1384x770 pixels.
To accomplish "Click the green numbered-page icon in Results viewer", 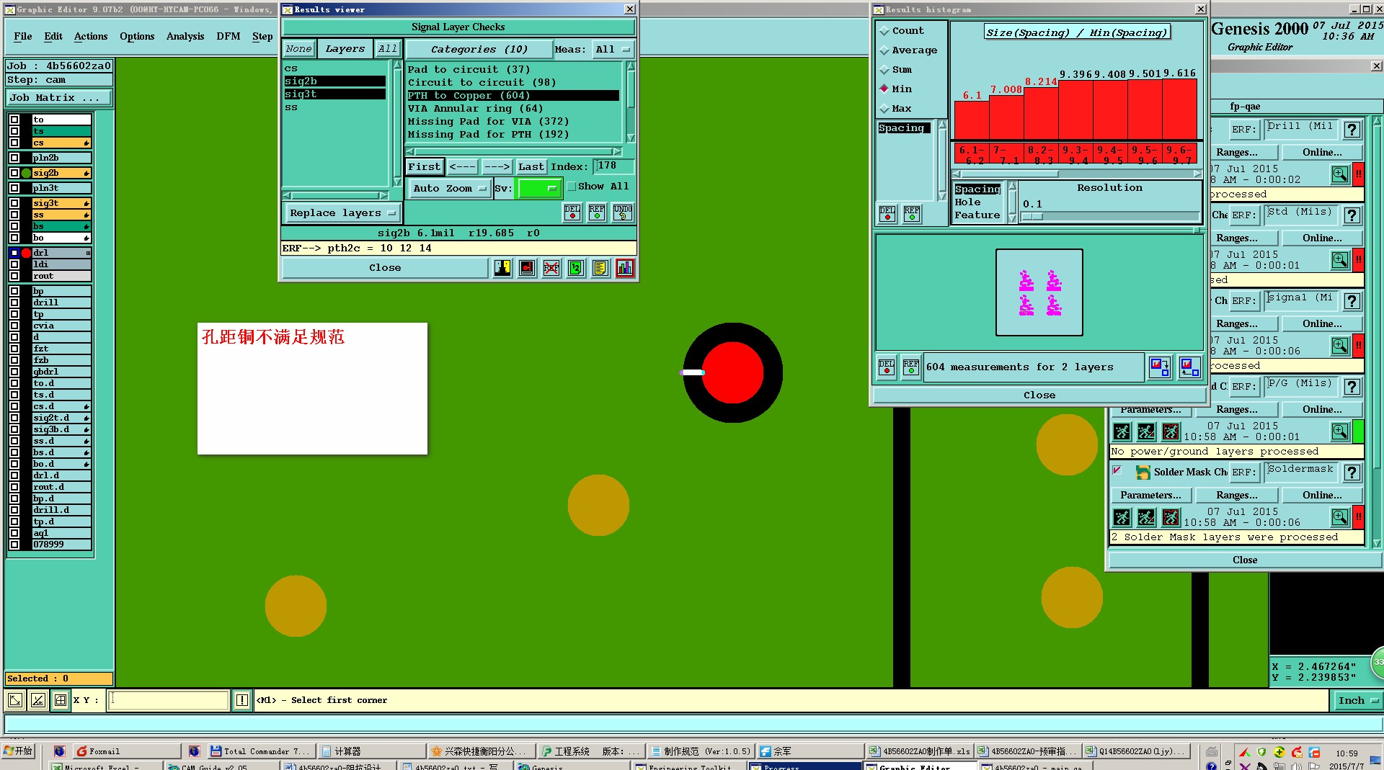I will pyautogui.click(x=575, y=268).
